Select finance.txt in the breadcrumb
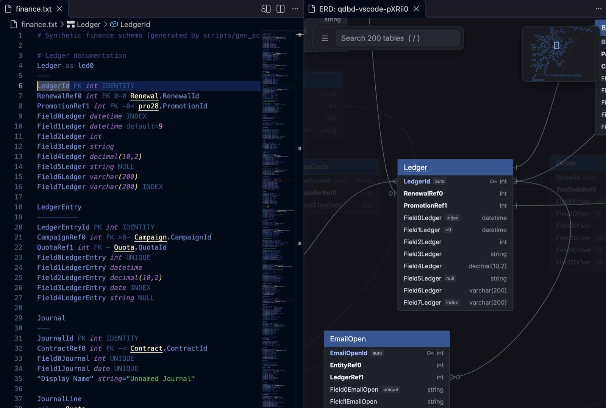This screenshot has width=606, height=408. click(39, 24)
